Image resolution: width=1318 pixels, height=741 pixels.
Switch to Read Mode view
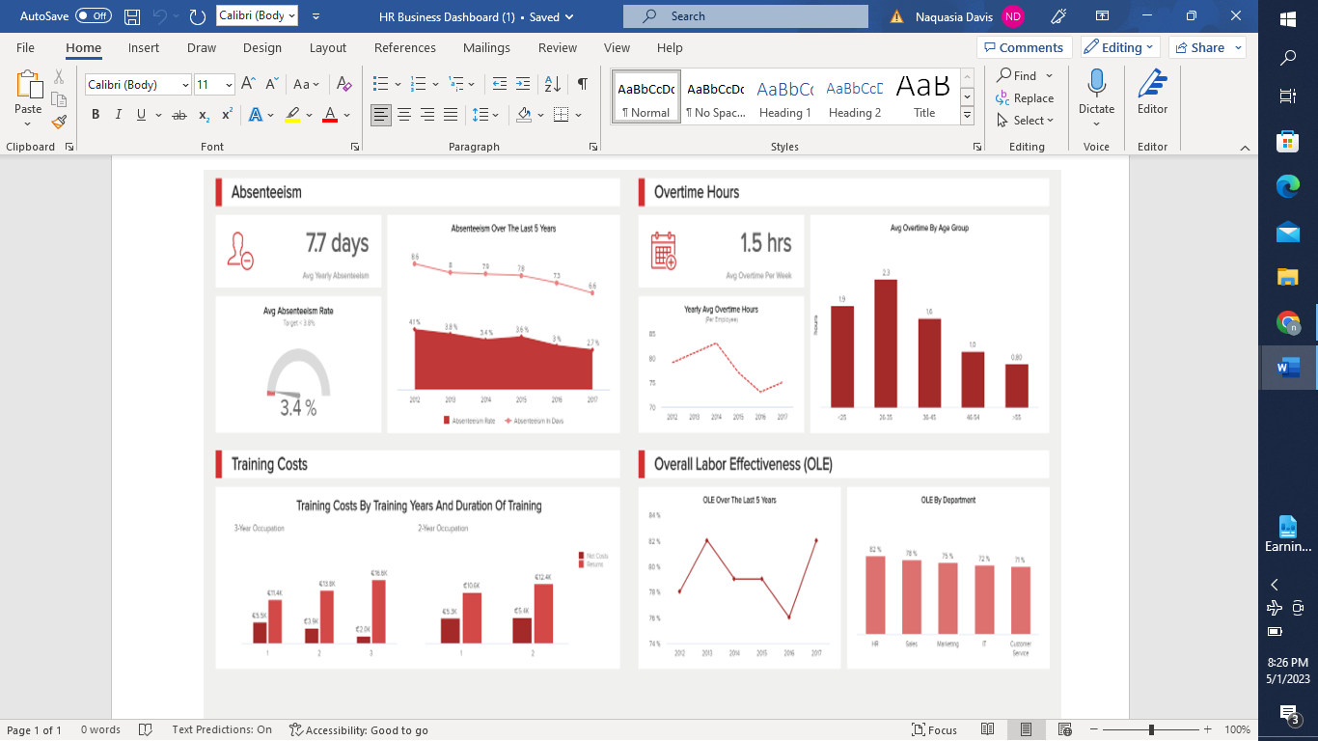coord(988,729)
